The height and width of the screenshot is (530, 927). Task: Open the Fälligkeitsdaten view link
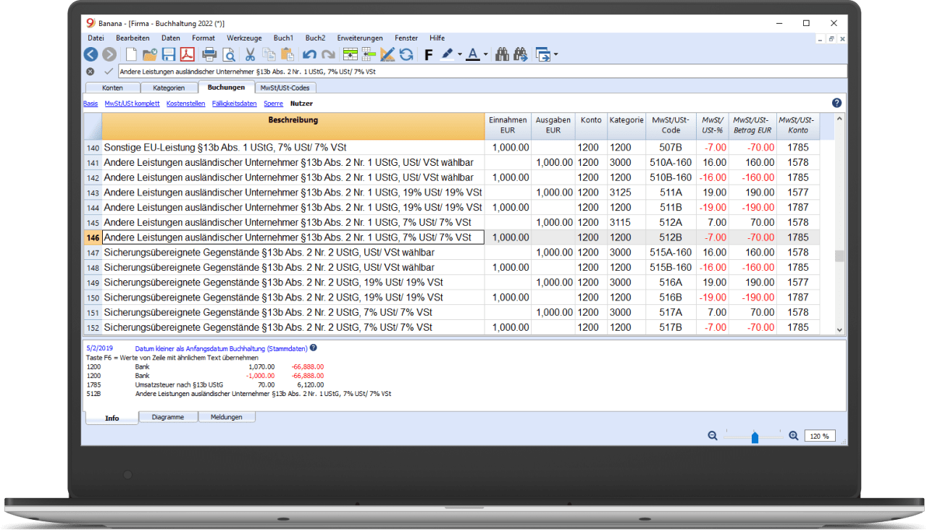click(x=234, y=104)
